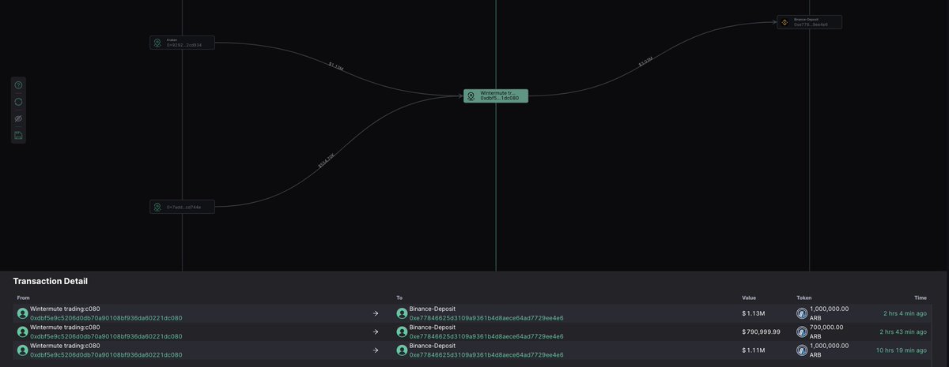Click the Value column header
This screenshot has height=367, width=949.
(749, 298)
